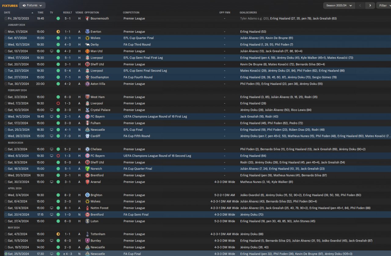Click the Tyler Adams o.g. goalscorers entry
This screenshot has height=256, width=391.
click(254, 19)
